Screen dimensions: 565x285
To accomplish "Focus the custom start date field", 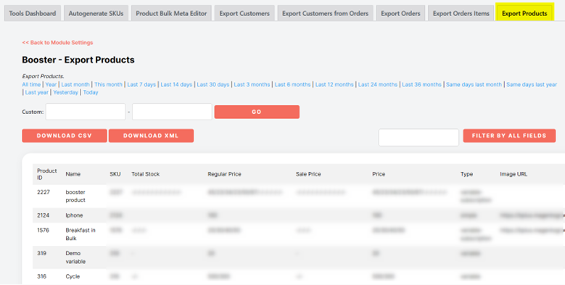I will (86, 112).
